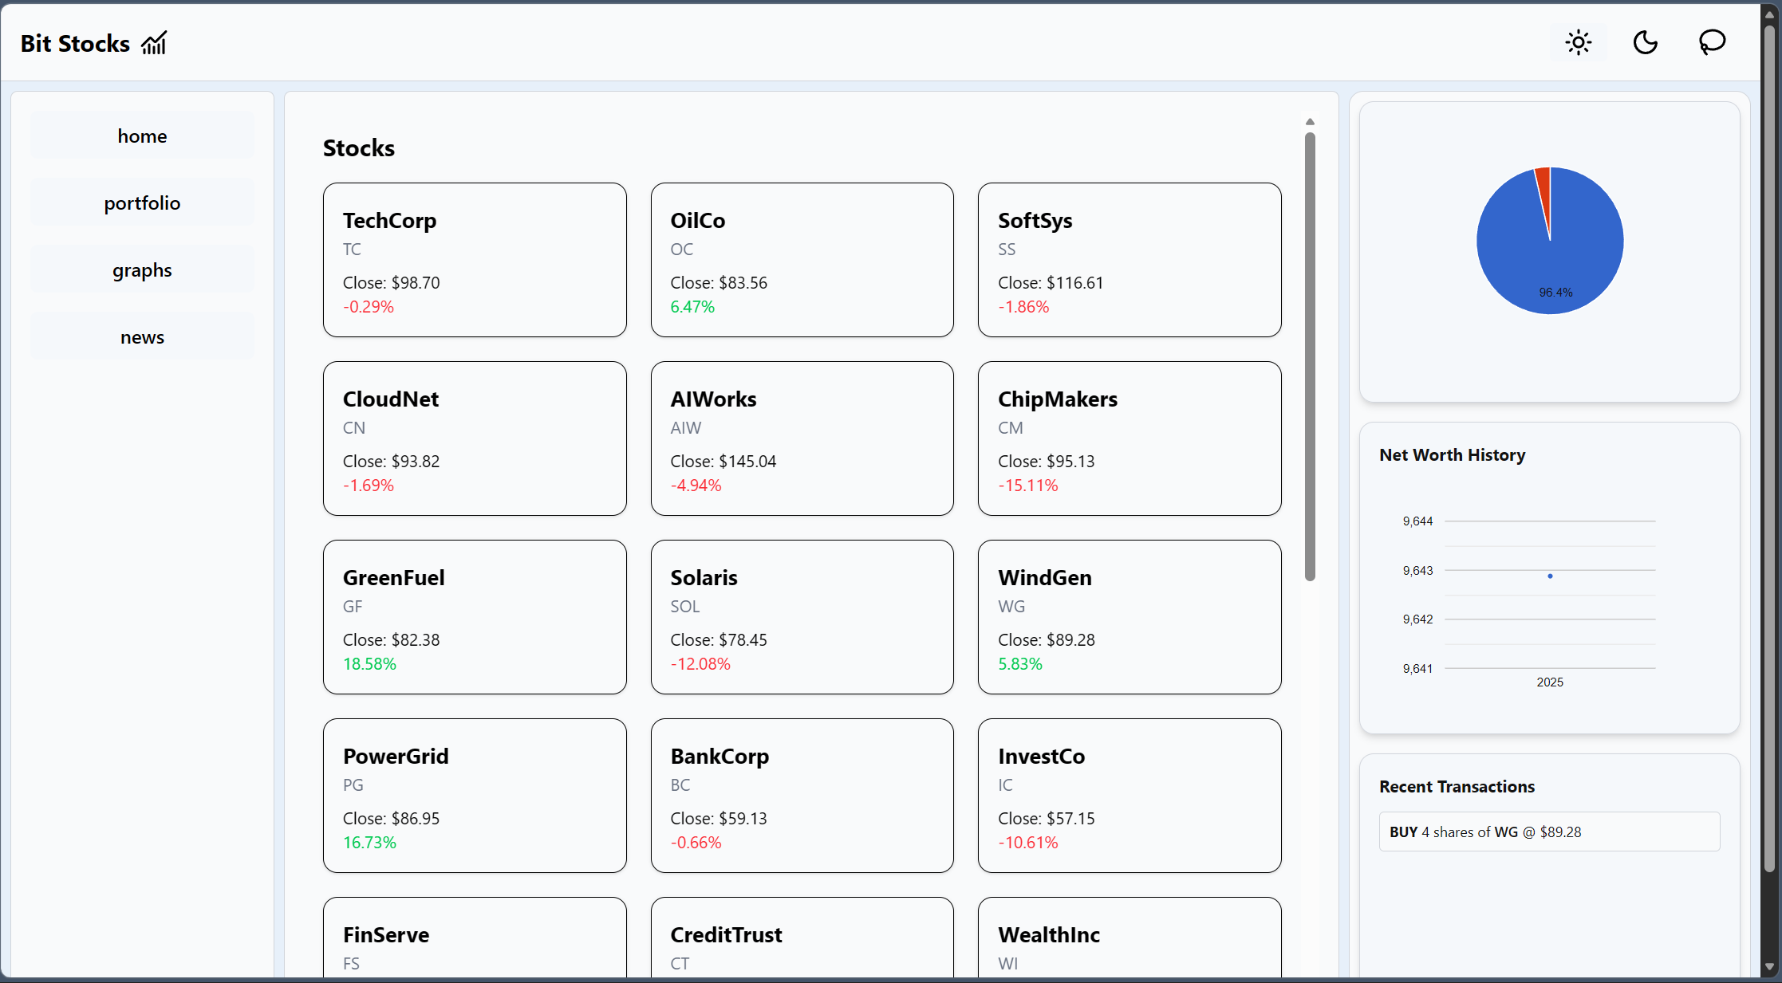1782x983 pixels.
Task: Open the WindGen stock card
Action: click(1130, 617)
